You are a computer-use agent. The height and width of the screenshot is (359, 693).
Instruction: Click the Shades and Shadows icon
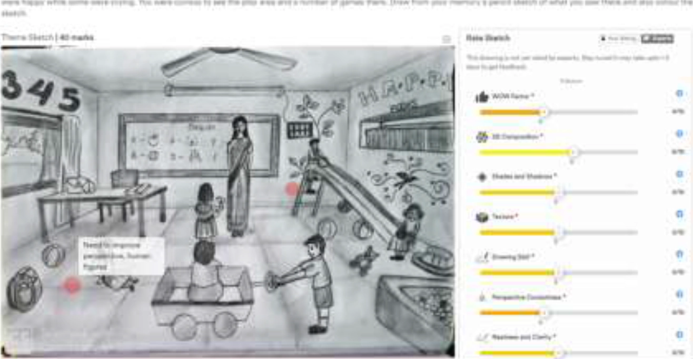pos(482,177)
